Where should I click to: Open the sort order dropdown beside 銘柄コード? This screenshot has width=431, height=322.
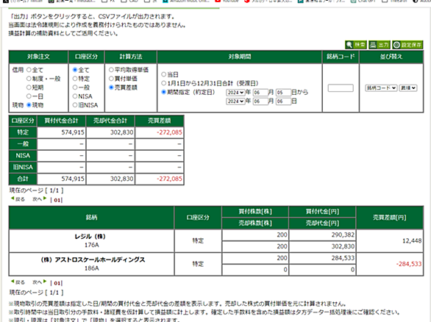[408, 88]
